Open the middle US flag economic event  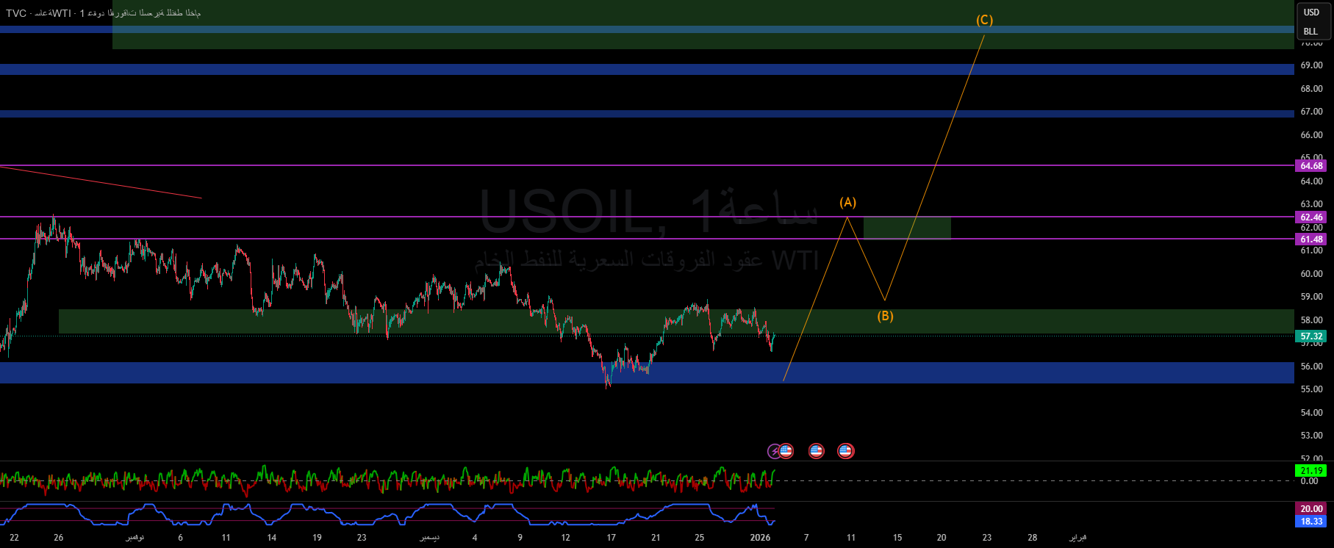tap(816, 451)
